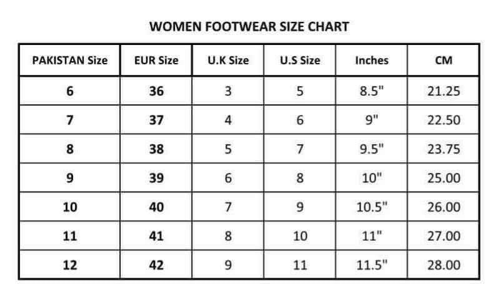Click the EUR size 39 cell
This screenshot has height=284, width=498.
tap(156, 178)
